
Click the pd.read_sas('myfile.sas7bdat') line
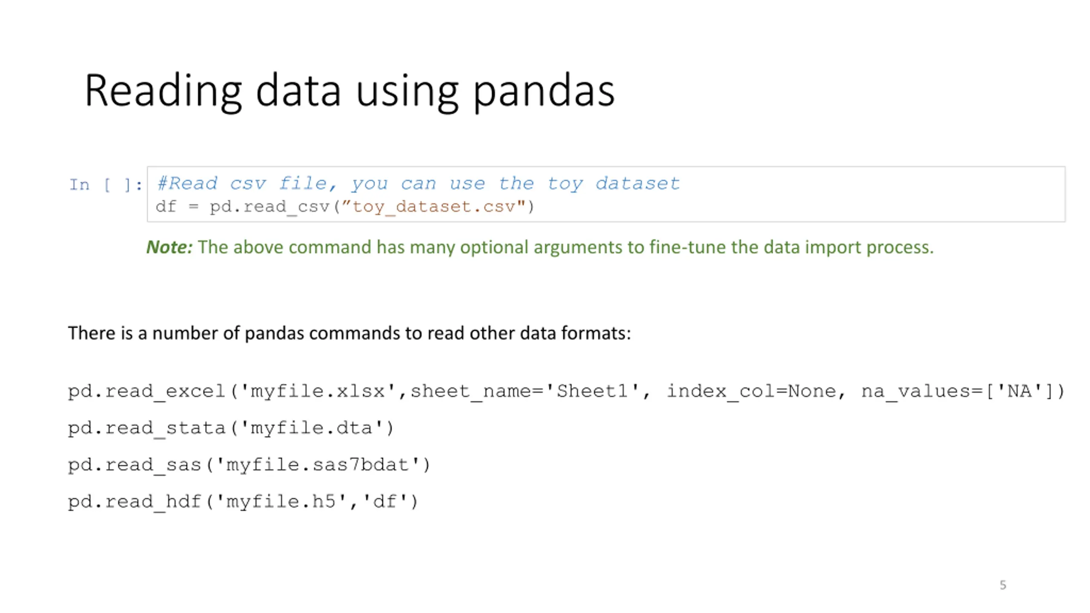pyautogui.click(x=249, y=465)
